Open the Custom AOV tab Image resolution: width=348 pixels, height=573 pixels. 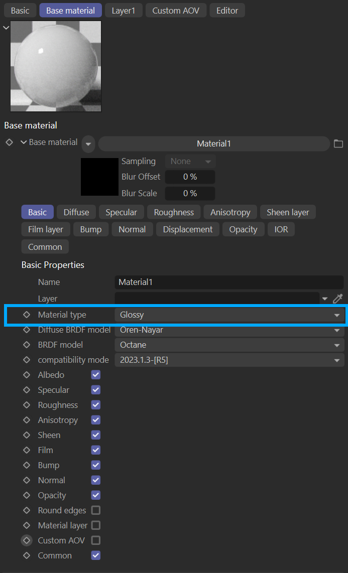[x=176, y=11]
